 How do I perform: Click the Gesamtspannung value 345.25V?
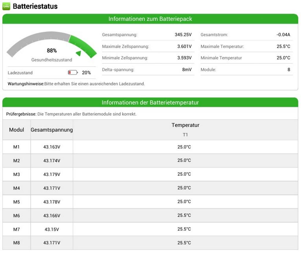pos(183,35)
